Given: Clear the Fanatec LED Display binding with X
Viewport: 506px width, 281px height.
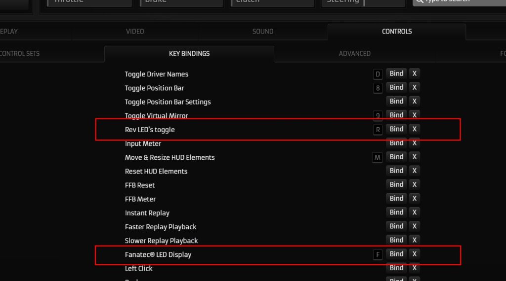Looking at the screenshot, I should pos(415,254).
